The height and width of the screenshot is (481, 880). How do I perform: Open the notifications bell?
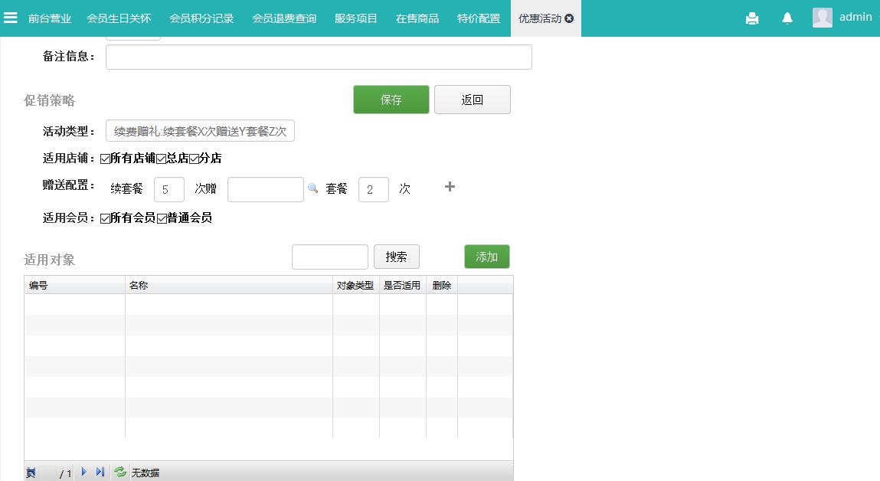pyautogui.click(x=787, y=18)
